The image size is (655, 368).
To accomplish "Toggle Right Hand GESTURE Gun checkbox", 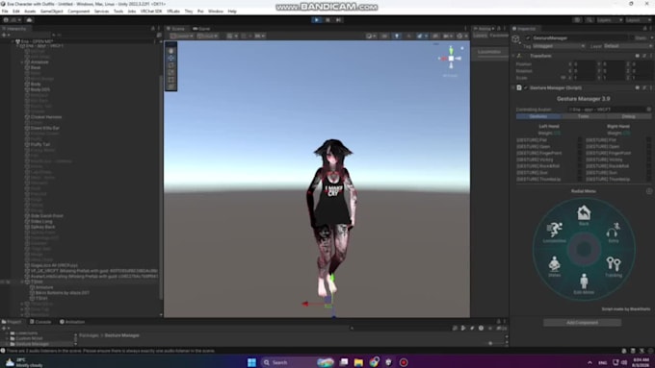I will pos(648,173).
